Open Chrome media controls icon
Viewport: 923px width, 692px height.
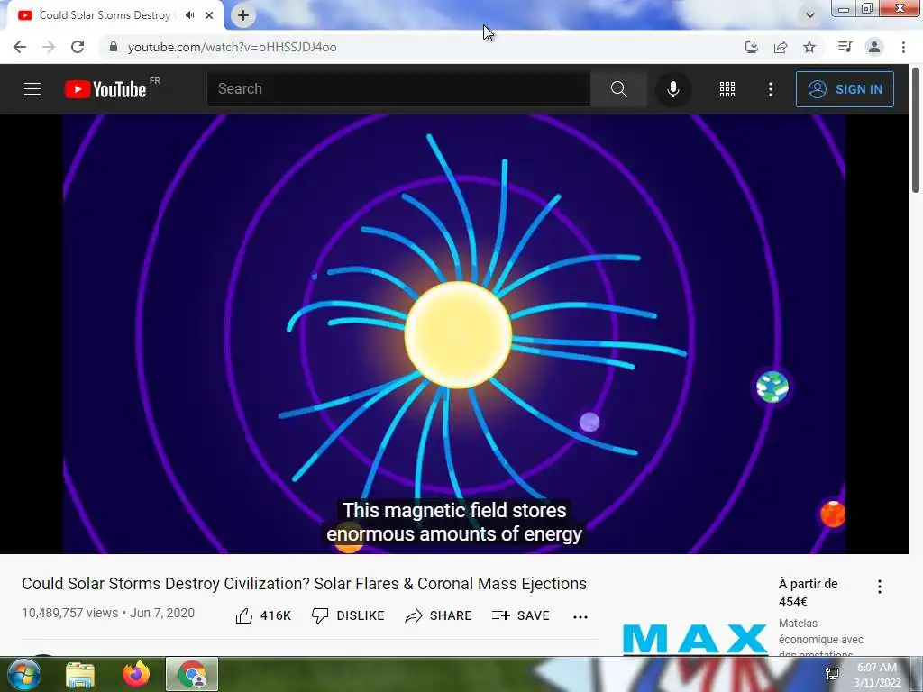point(845,47)
